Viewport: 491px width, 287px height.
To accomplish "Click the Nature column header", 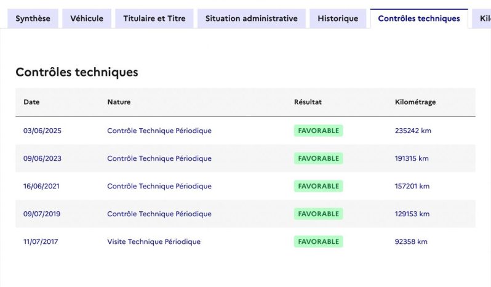I will pyautogui.click(x=119, y=102).
